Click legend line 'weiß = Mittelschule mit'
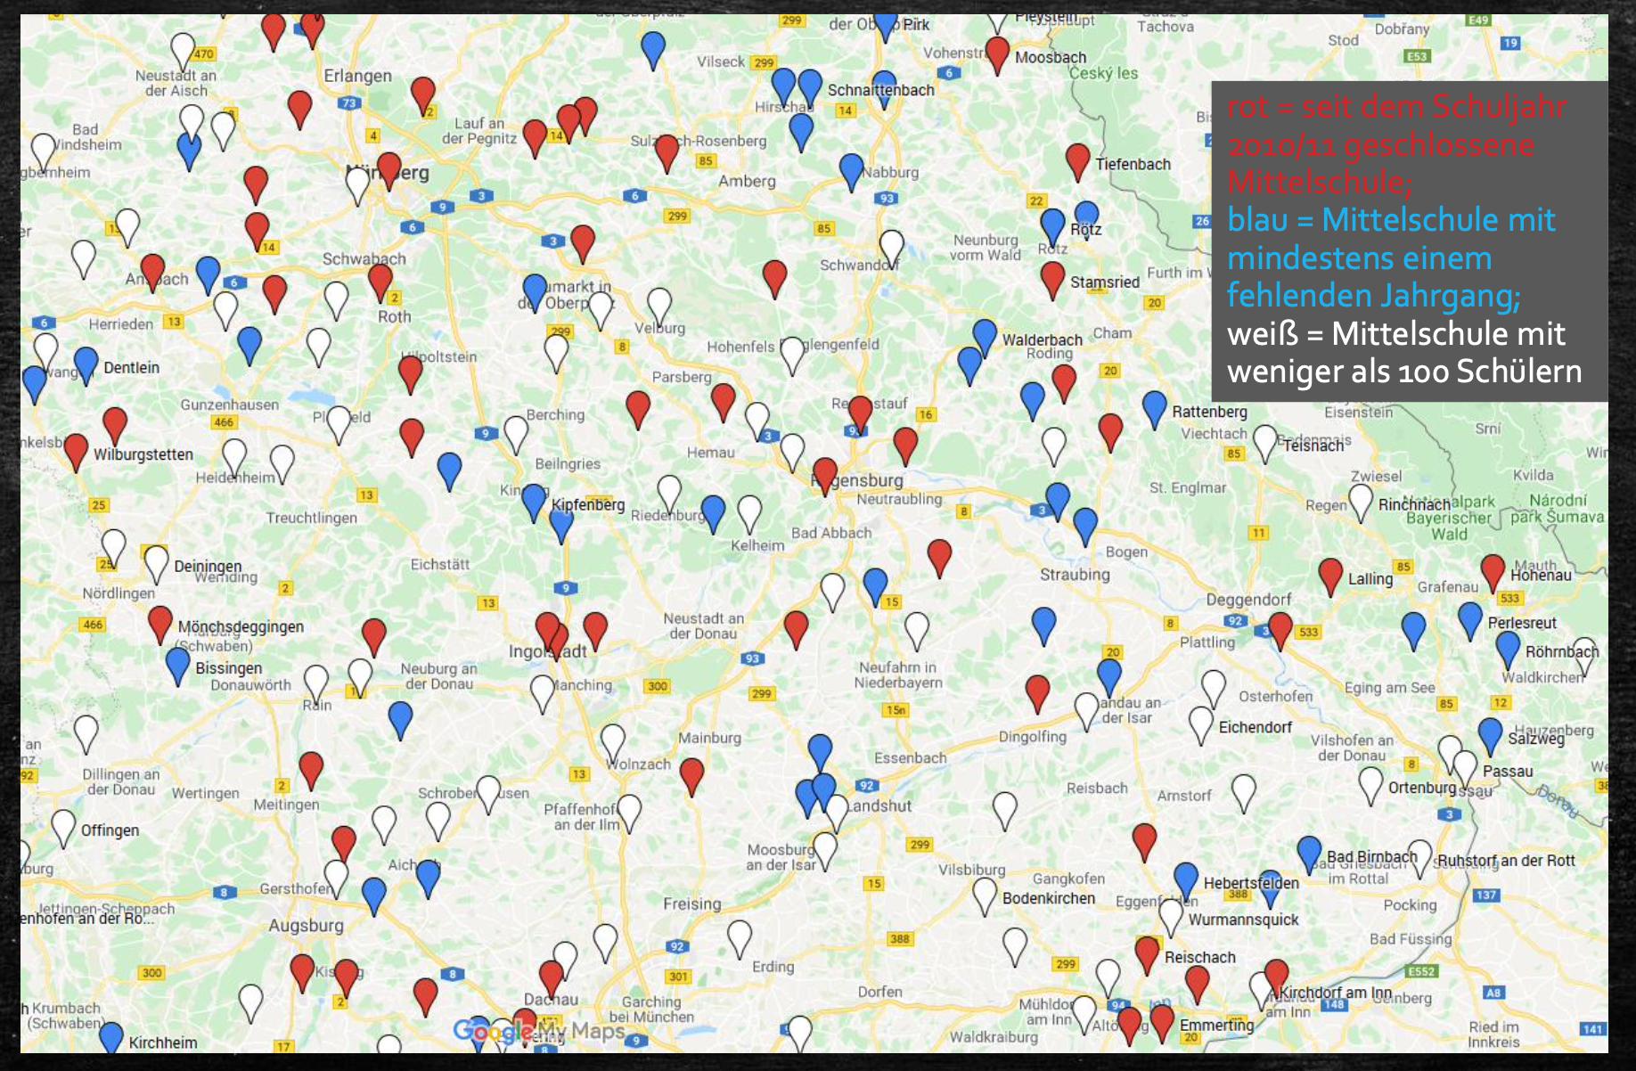Screen dimensions: 1636x1071 tap(1396, 334)
